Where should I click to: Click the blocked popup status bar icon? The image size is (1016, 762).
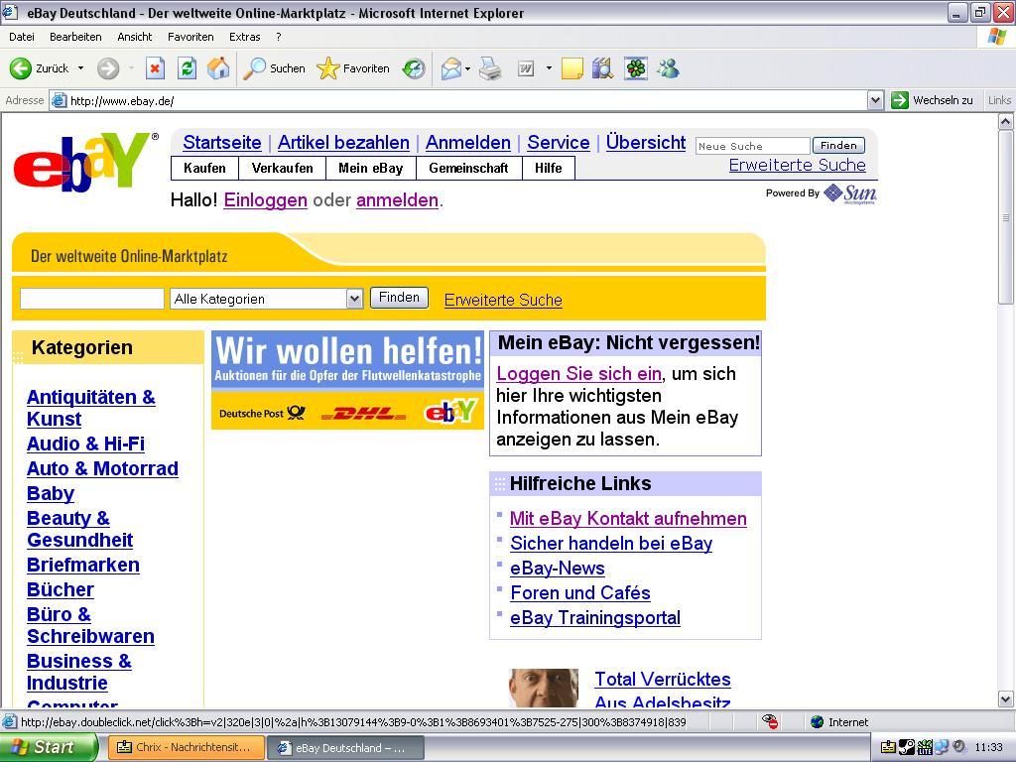[770, 721]
